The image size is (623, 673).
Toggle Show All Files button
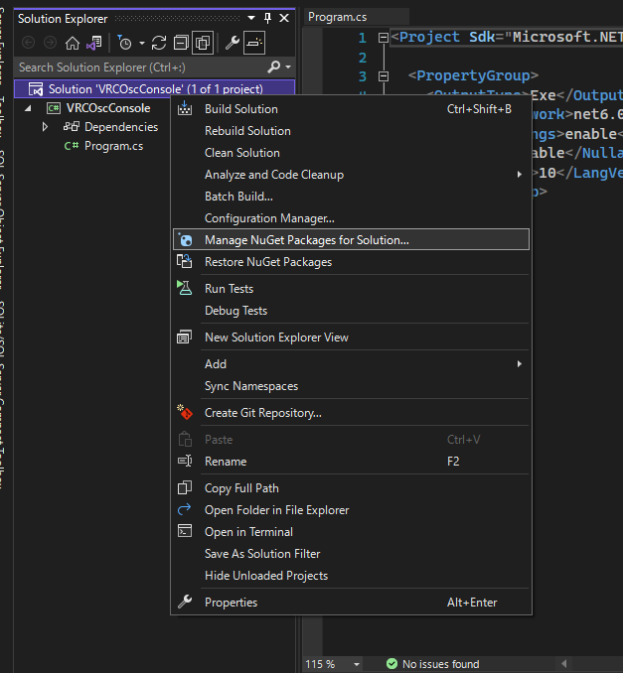(x=203, y=43)
